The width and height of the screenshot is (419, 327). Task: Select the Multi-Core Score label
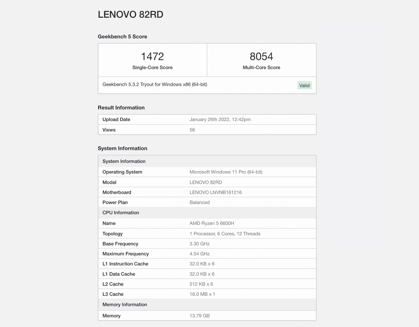[261, 68]
